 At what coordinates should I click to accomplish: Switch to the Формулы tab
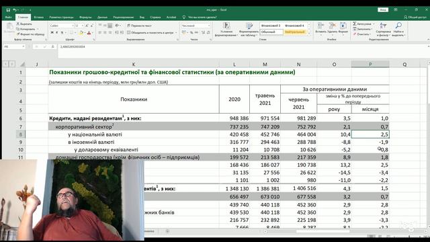click(85, 17)
